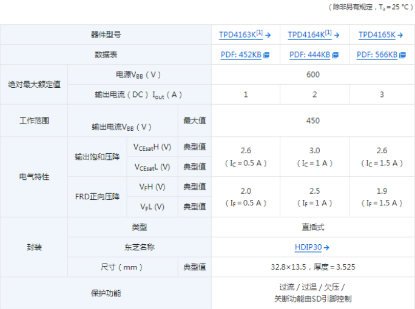Select the 输出饱和压降 label
This screenshot has width=415, height=309.
click(x=97, y=157)
